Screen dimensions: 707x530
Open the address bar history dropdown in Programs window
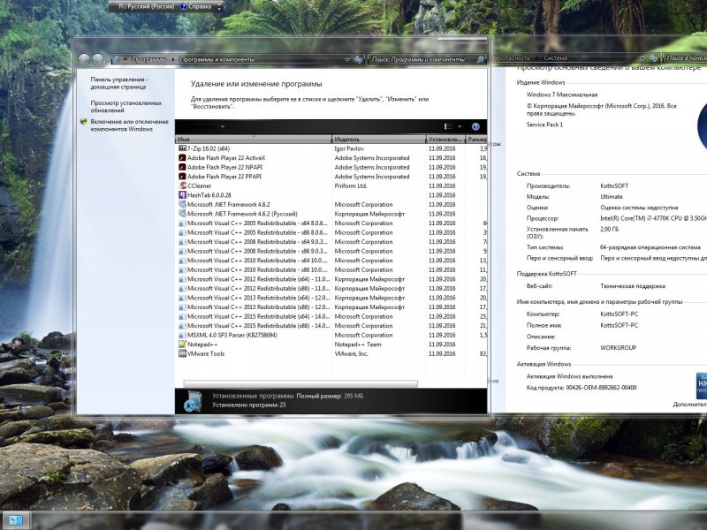point(347,59)
